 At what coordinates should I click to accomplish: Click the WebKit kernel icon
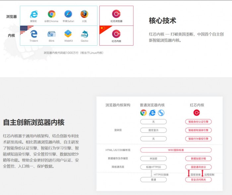(x=68, y=34)
